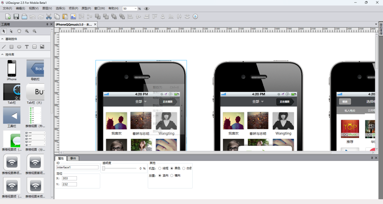Select the Text tool in 基础控件
Viewport: 383px width, 204px height.
click(27, 47)
